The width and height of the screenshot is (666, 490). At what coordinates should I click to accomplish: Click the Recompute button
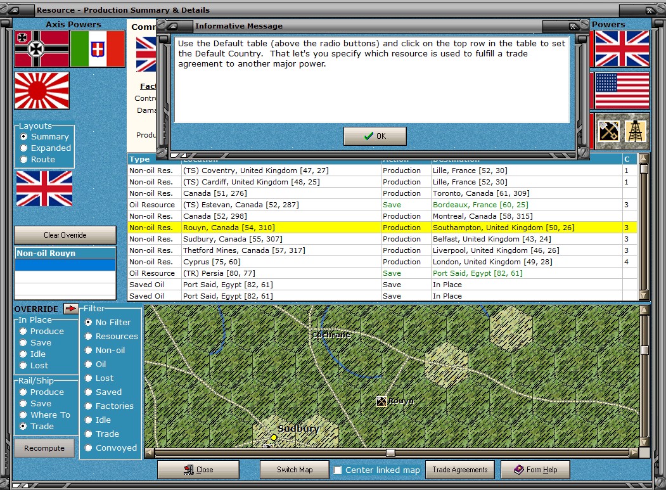point(44,448)
